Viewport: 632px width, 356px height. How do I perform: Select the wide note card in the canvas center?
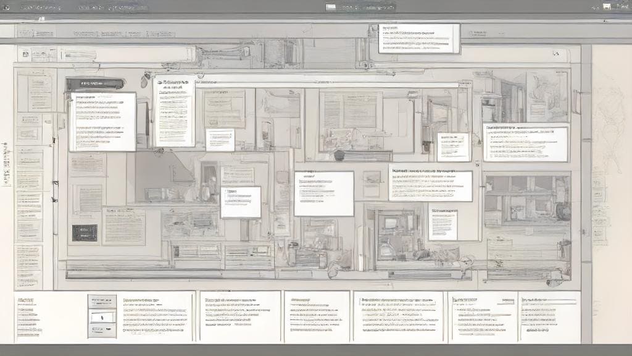(x=323, y=193)
